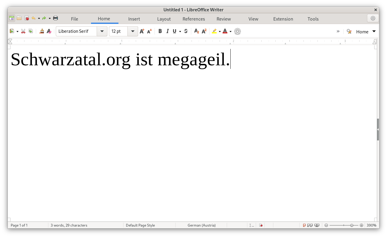
Task: Click the Undo arrow icon
Action: click(x=33, y=18)
